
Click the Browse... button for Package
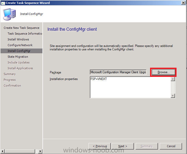[163, 72]
